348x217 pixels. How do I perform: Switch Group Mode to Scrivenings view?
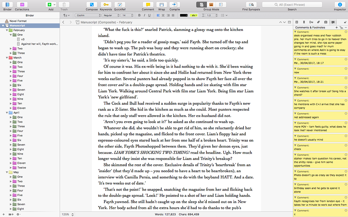pyautogui.click(x=201, y=5)
